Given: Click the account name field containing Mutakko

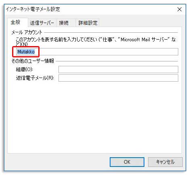Looking at the screenshot, I should 97,52.
